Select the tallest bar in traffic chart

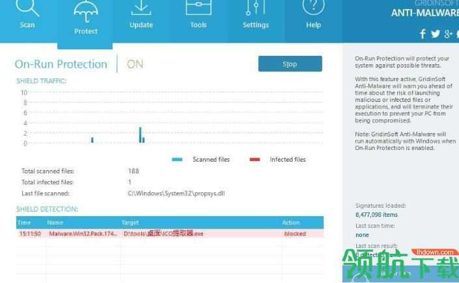(140, 135)
